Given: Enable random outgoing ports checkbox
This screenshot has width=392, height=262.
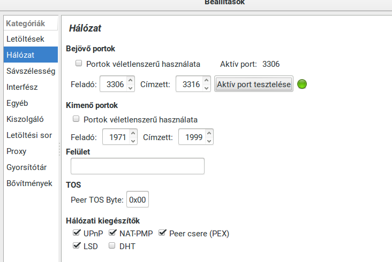Looking at the screenshot, I should (x=76, y=119).
